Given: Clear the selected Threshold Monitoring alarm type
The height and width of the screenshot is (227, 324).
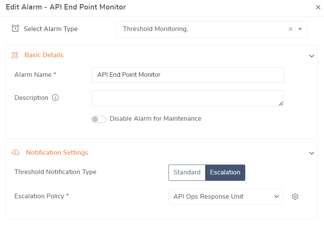Looking at the screenshot, I should 290,29.
